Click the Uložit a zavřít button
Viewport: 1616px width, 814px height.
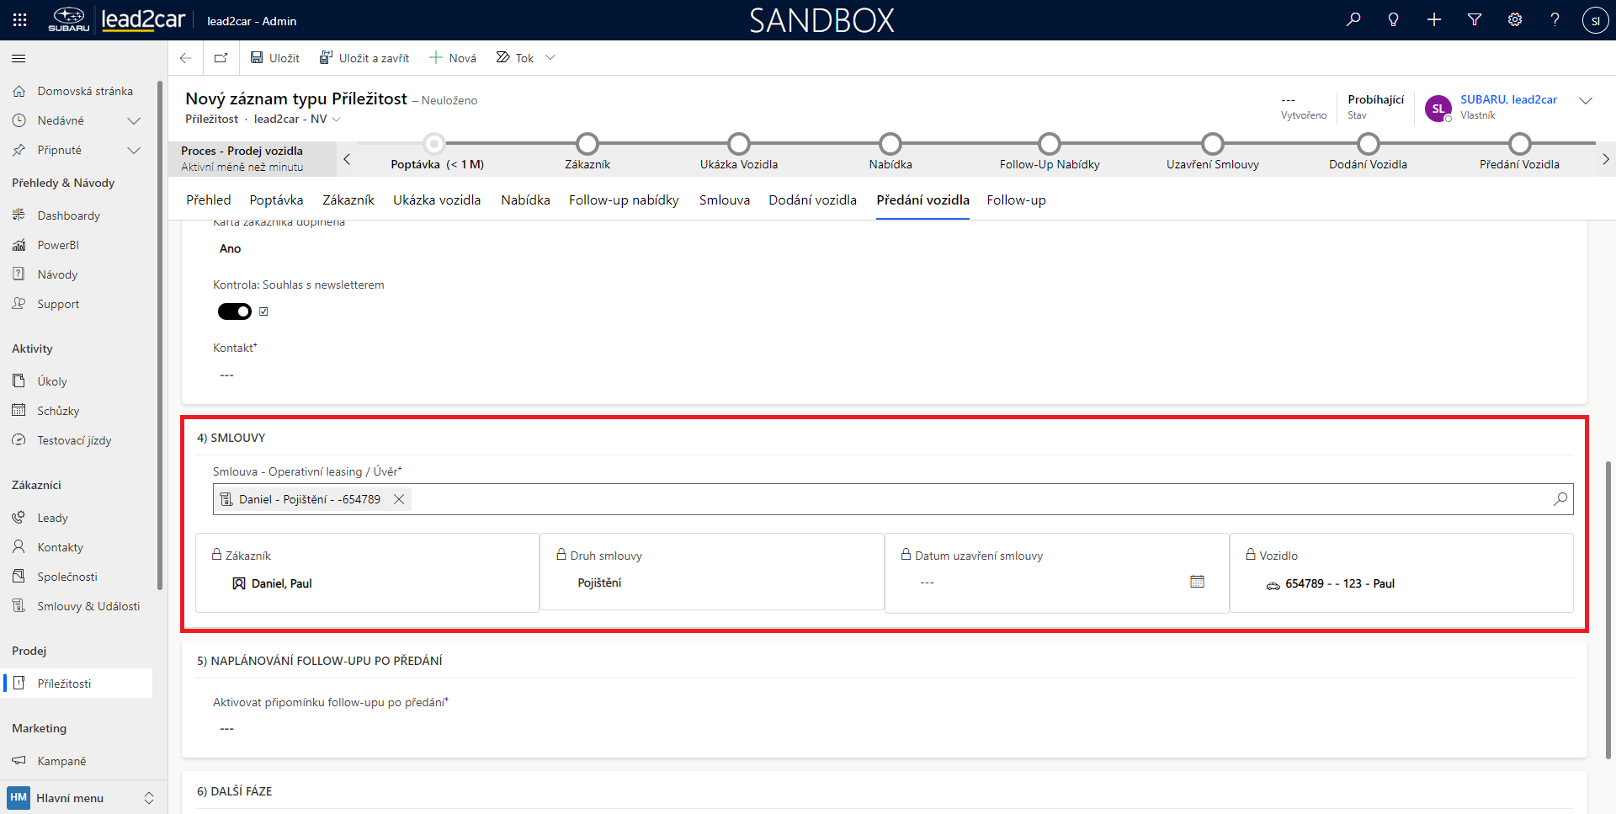(x=364, y=58)
